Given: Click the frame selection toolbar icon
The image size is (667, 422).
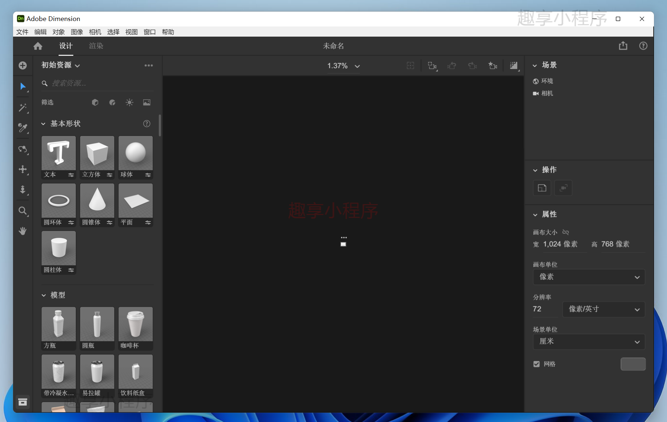Looking at the screenshot, I should point(411,66).
